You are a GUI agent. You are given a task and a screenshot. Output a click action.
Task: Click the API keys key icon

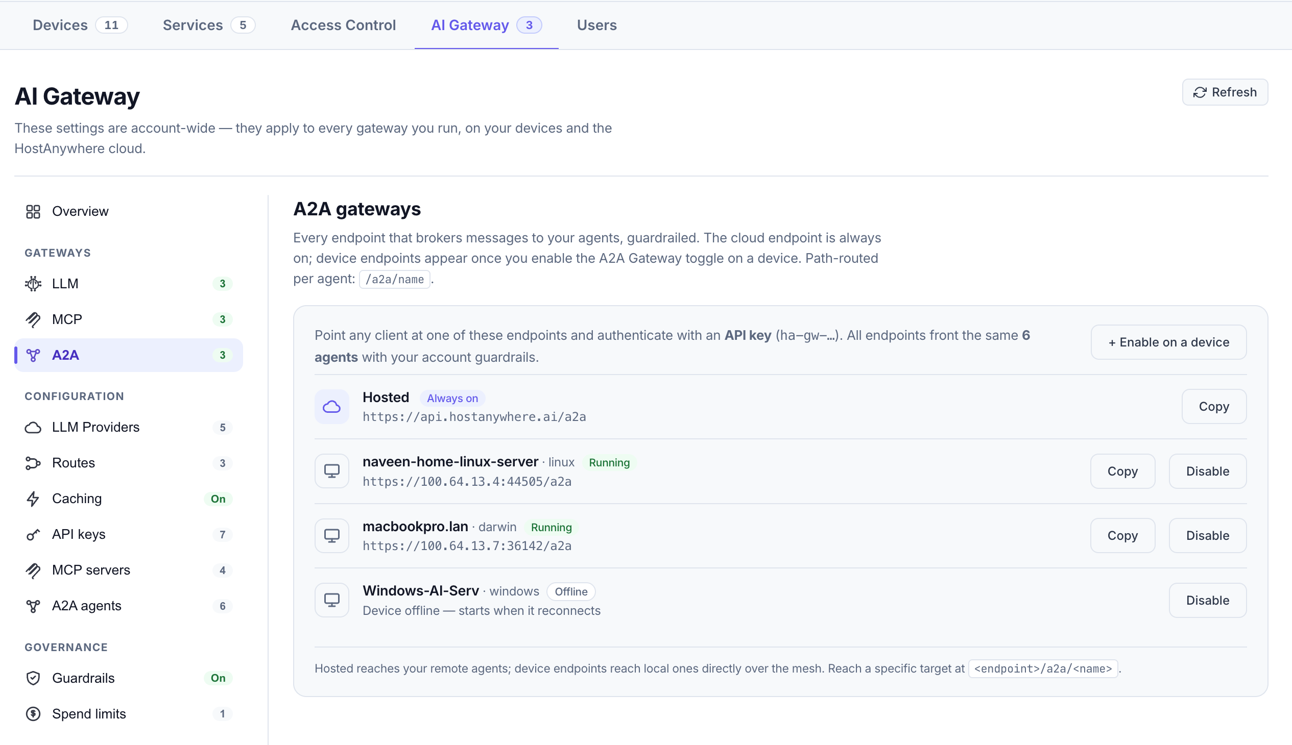(x=33, y=535)
